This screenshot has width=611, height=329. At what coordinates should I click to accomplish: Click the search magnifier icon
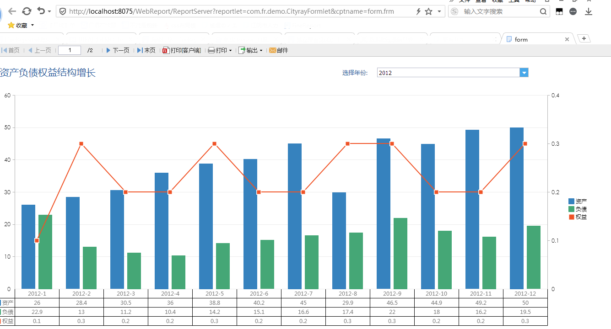pos(543,11)
